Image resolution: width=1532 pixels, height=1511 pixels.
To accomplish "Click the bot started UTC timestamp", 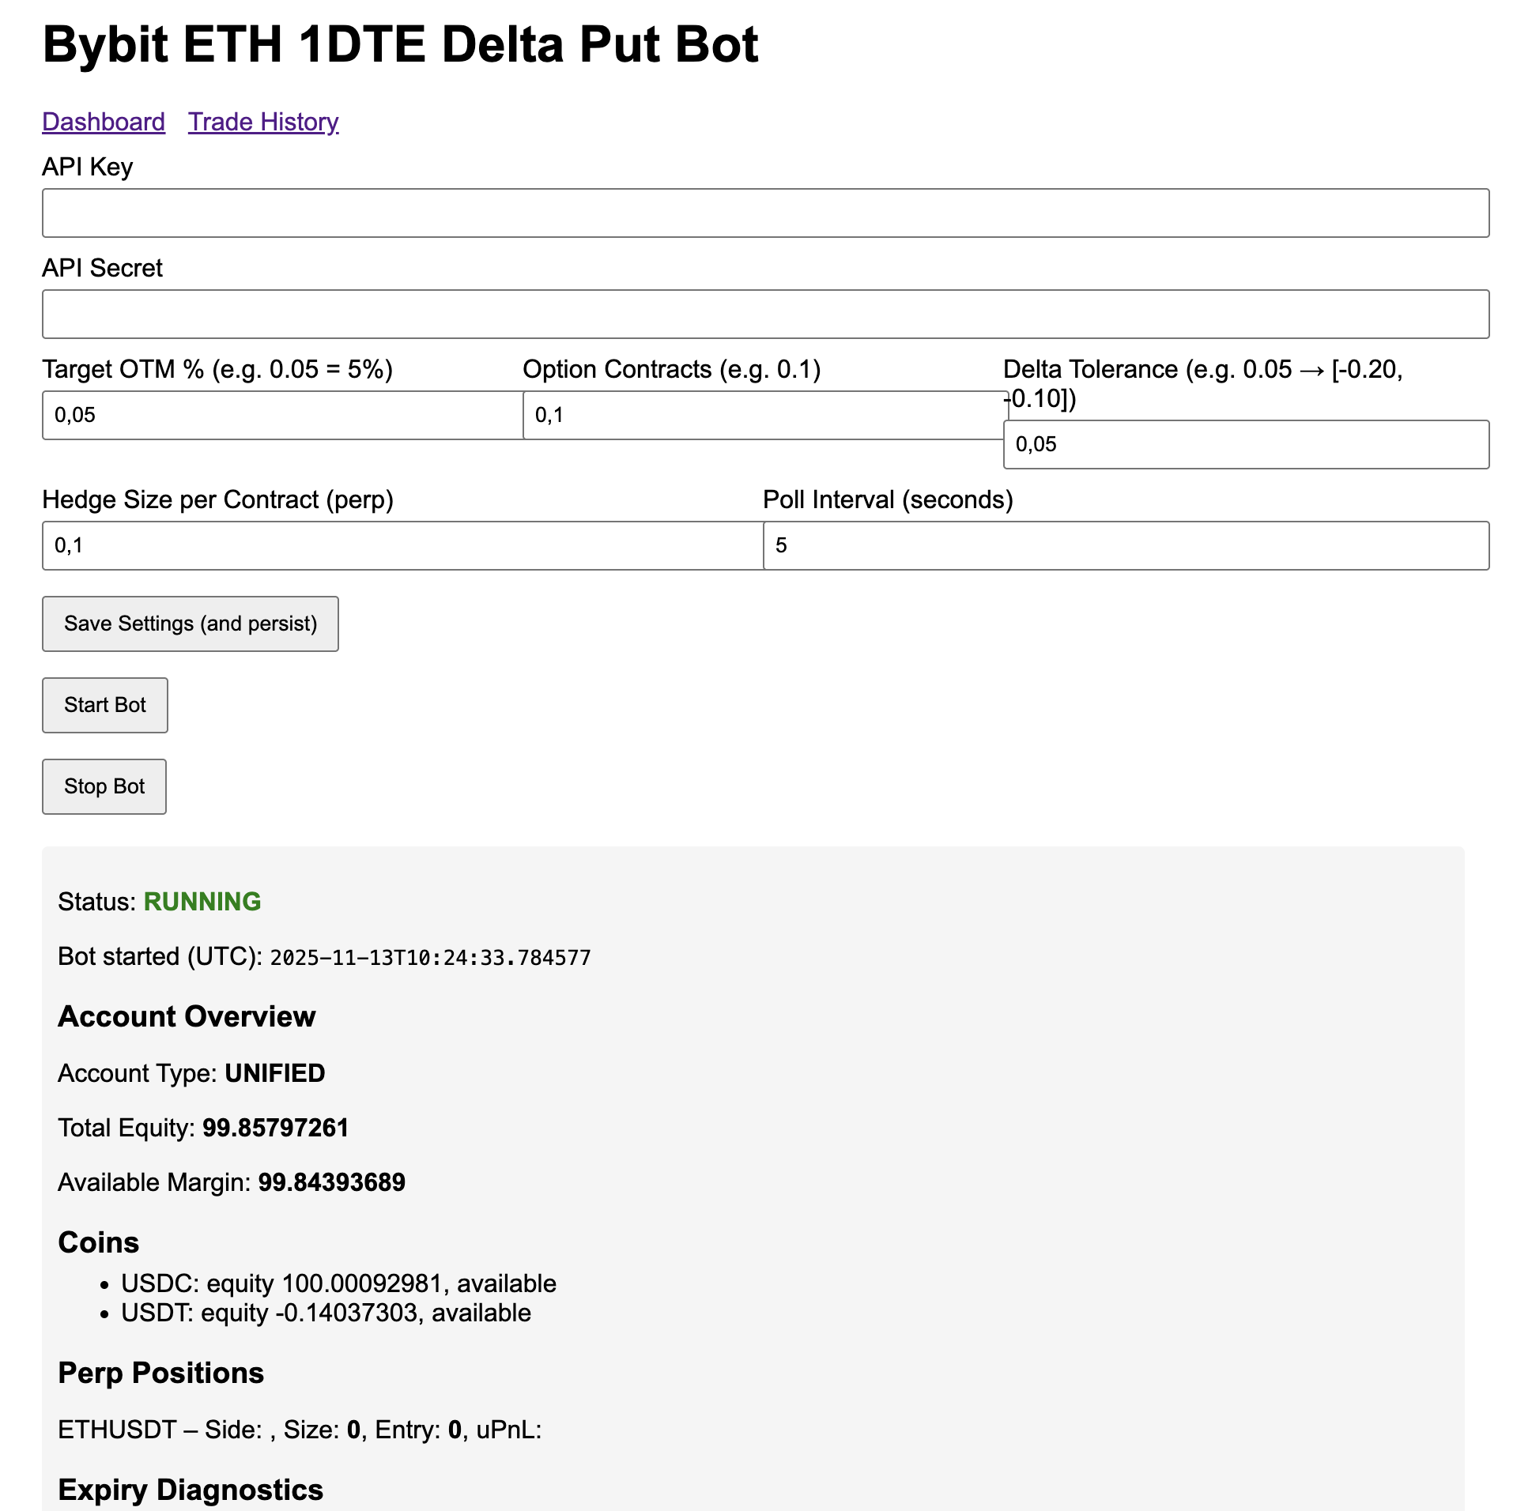I will pos(430,958).
